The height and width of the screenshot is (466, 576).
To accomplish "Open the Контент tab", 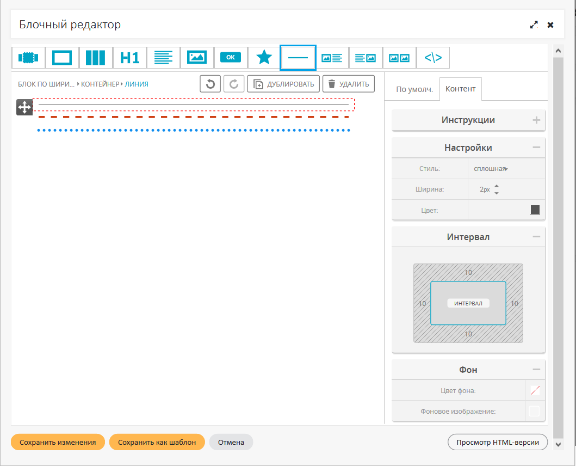I will coord(460,89).
